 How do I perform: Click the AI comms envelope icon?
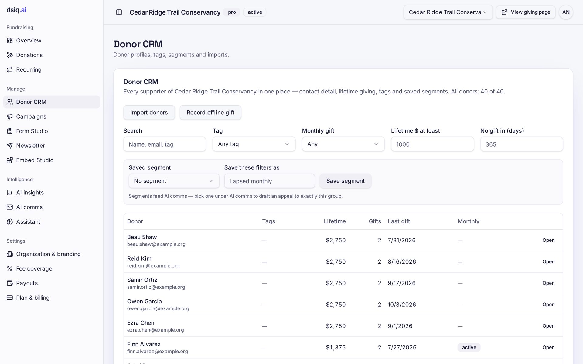(x=10, y=207)
